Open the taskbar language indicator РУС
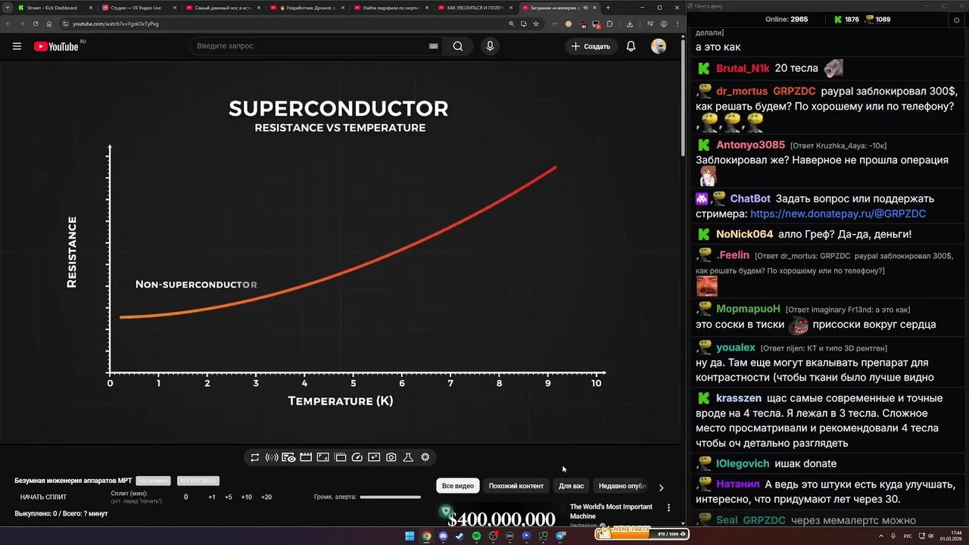 pyautogui.click(x=908, y=536)
